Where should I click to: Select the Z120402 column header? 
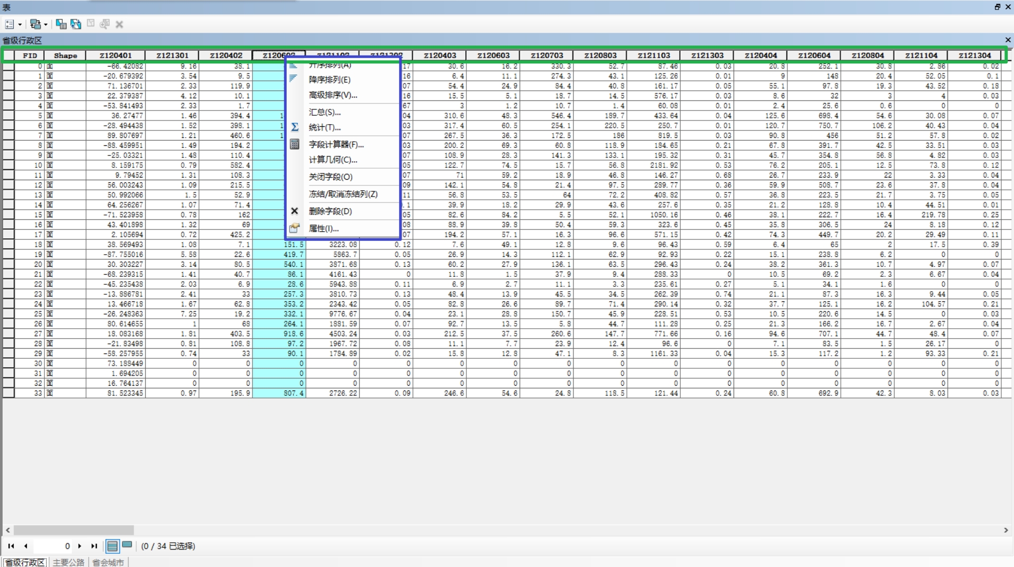click(x=226, y=55)
